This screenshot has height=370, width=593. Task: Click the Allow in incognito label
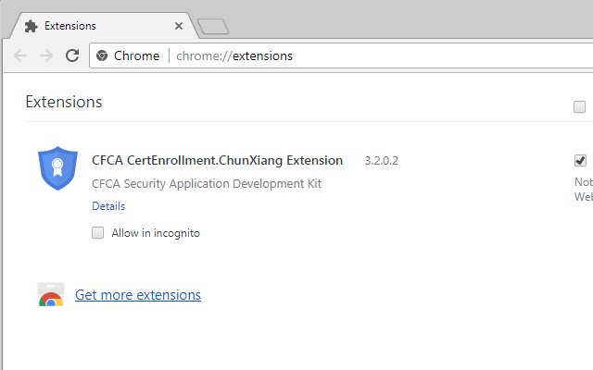click(x=156, y=233)
